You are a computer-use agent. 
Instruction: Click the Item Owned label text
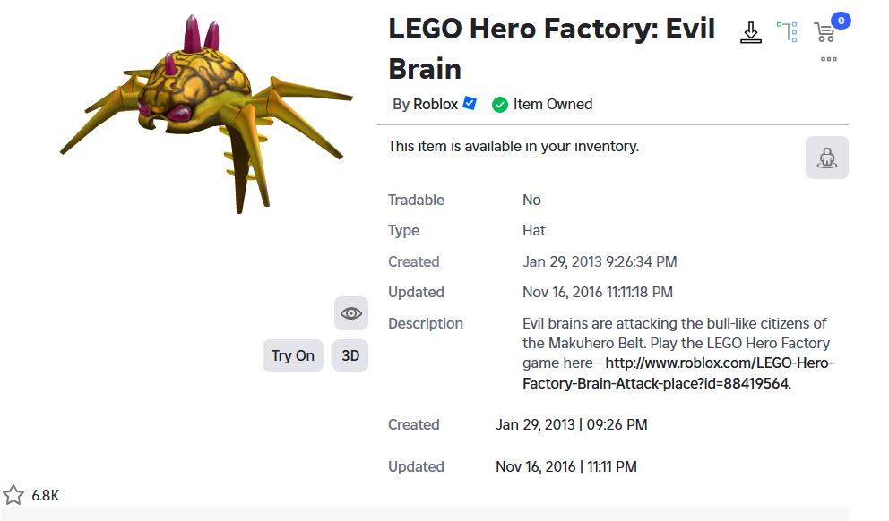tap(553, 104)
